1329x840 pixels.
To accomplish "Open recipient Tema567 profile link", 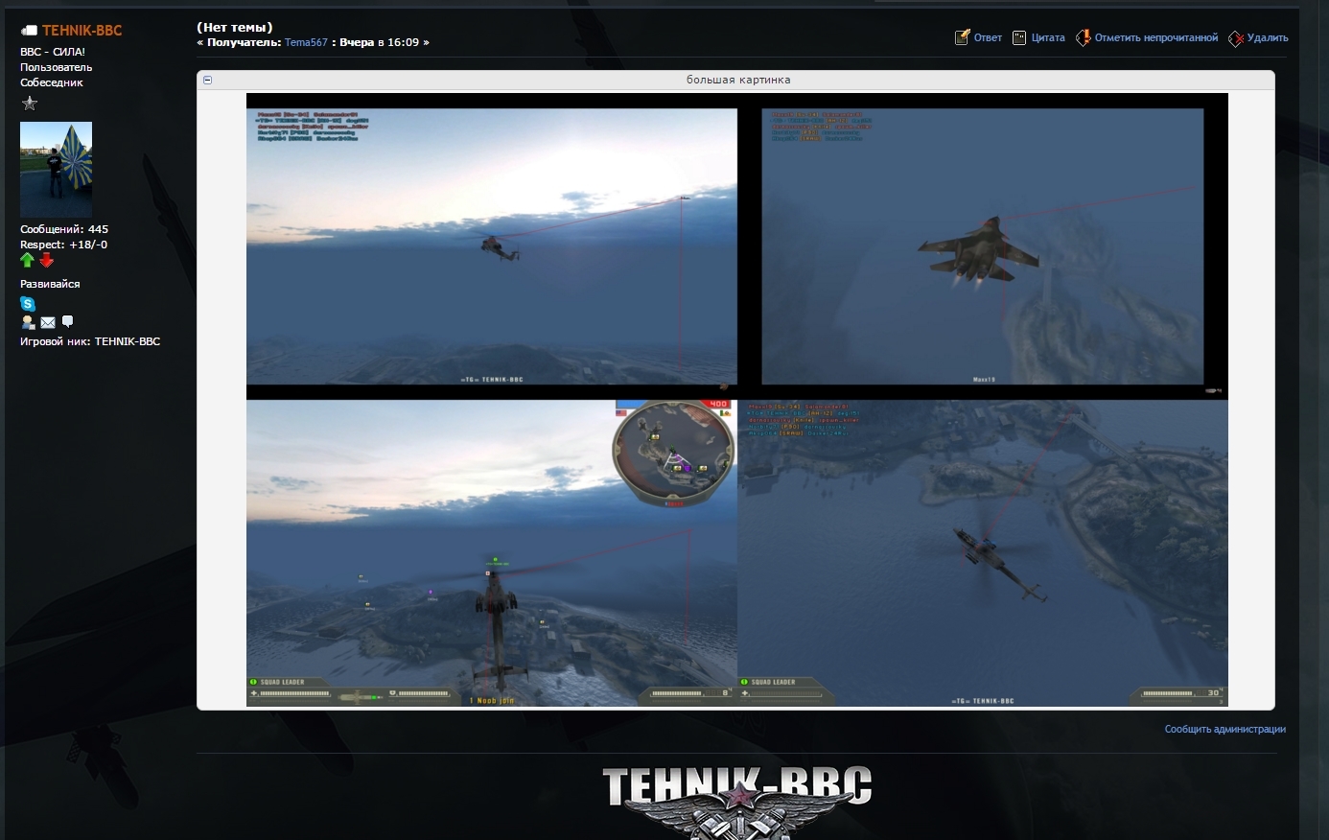I will pyautogui.click(x=306, y=42).
